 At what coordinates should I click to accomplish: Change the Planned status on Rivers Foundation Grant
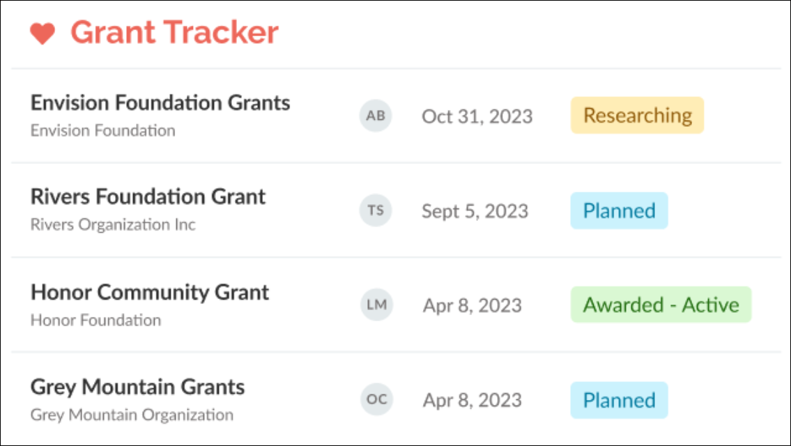point(619,210)
